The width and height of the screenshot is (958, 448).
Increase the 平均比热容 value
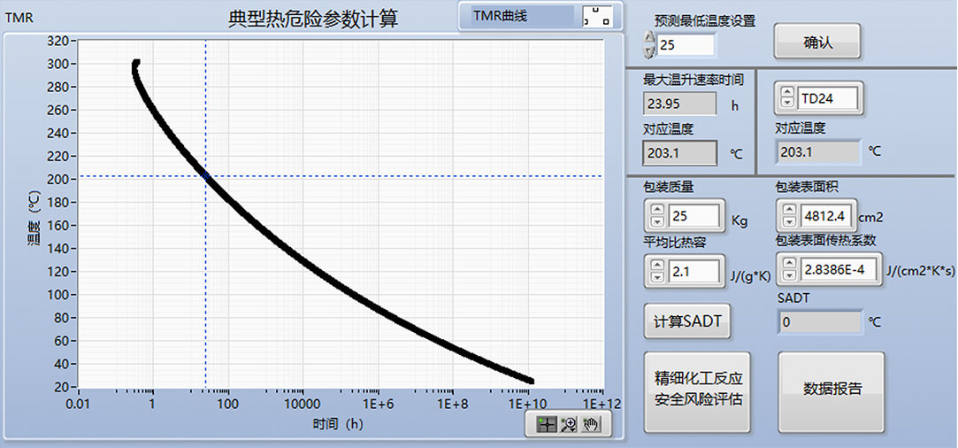656,266
